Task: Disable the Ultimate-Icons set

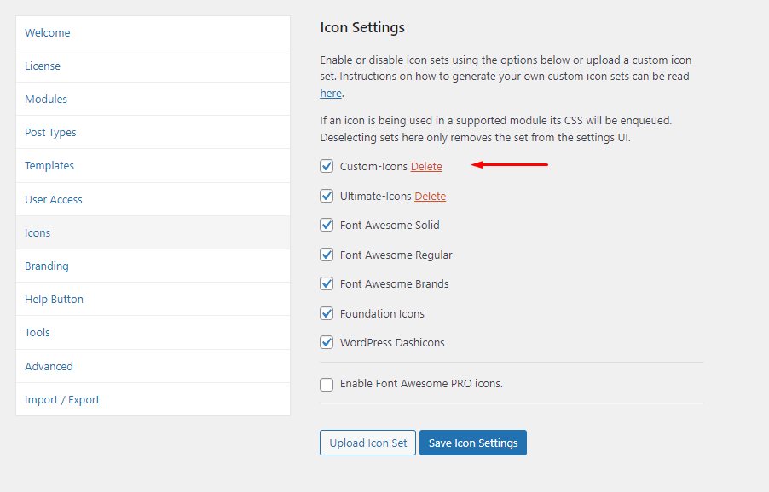Action: 327,196
